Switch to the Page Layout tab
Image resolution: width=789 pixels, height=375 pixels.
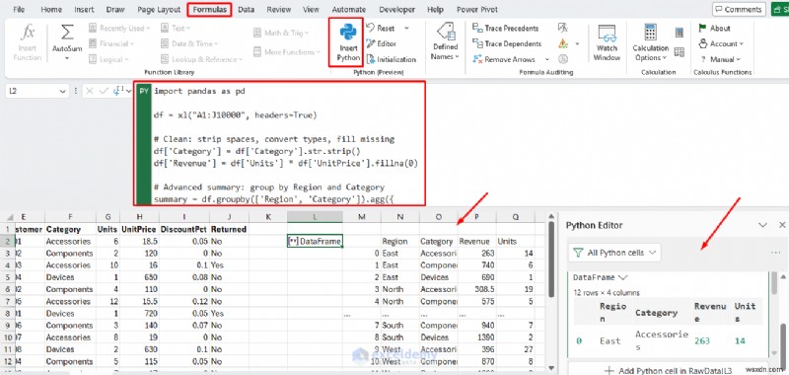159,10
